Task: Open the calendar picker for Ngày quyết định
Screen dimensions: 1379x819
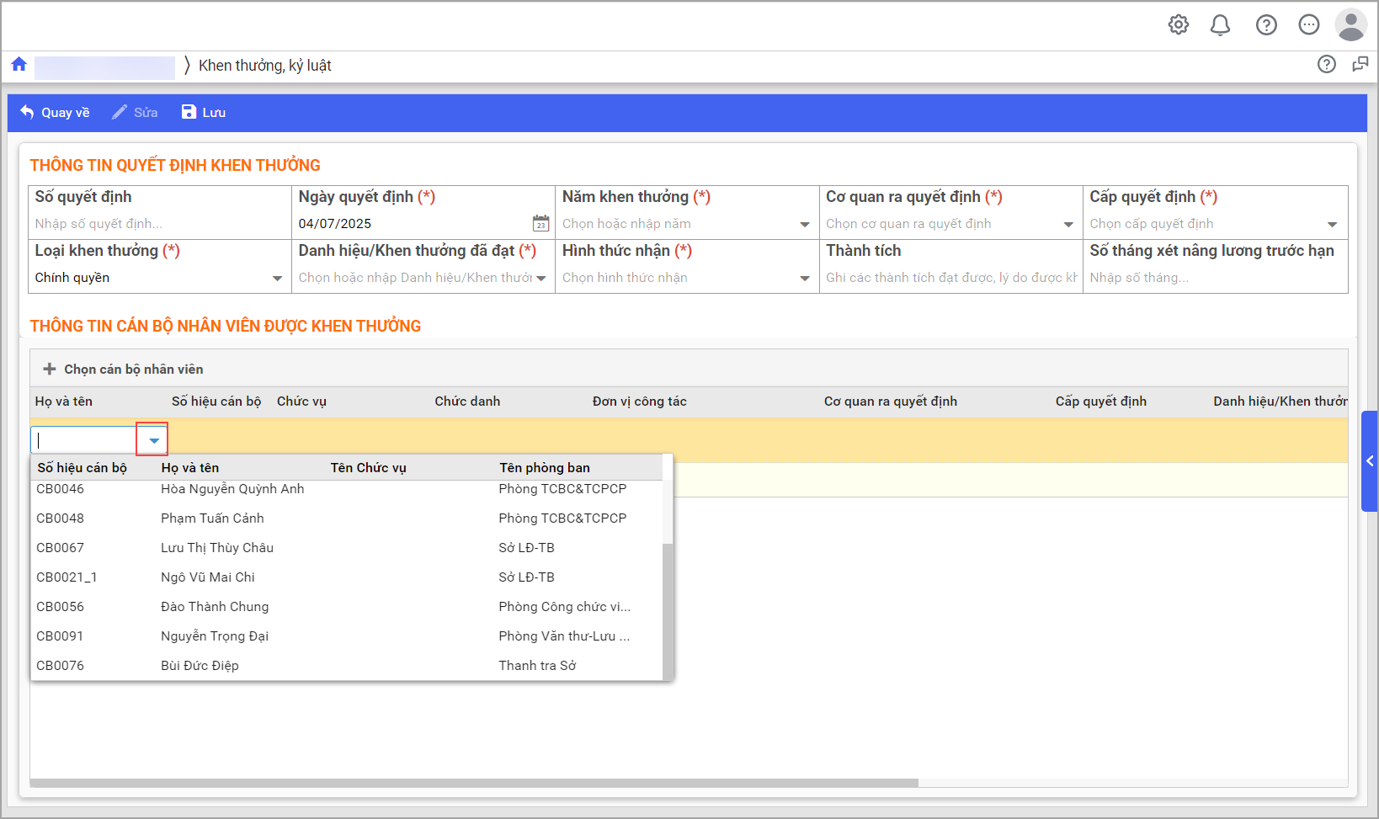Action: pos(540,224)
